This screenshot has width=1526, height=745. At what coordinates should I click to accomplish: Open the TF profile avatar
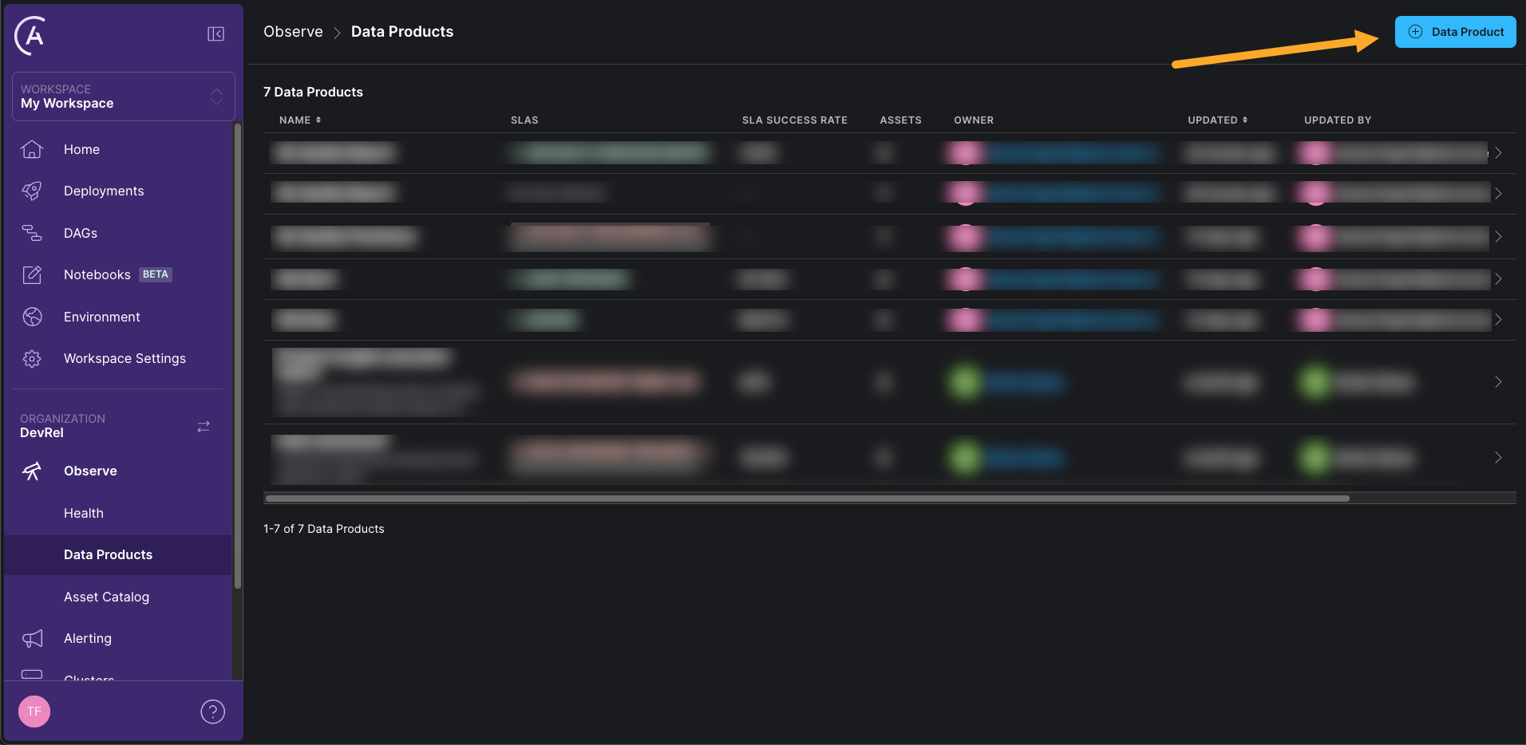[x=34, y=711]
